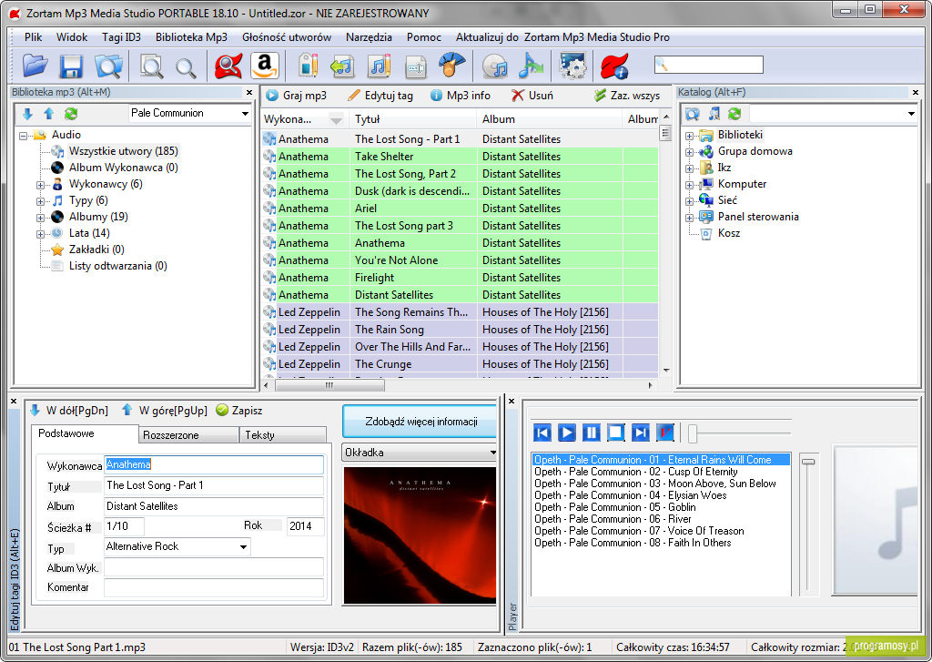The height and width of the screenshot is (662, 932).
Task: Open the Plik menu
Action: (34, 36)
